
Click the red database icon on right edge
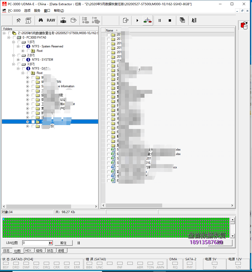(x=244, y=25)
